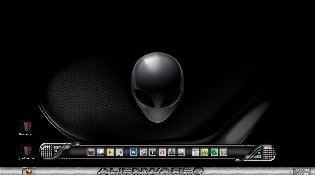Select the dj red theme folder

point(26,152)
